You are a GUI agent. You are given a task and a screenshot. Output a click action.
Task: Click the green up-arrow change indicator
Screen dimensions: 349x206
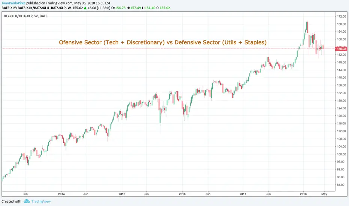point(85,8)
